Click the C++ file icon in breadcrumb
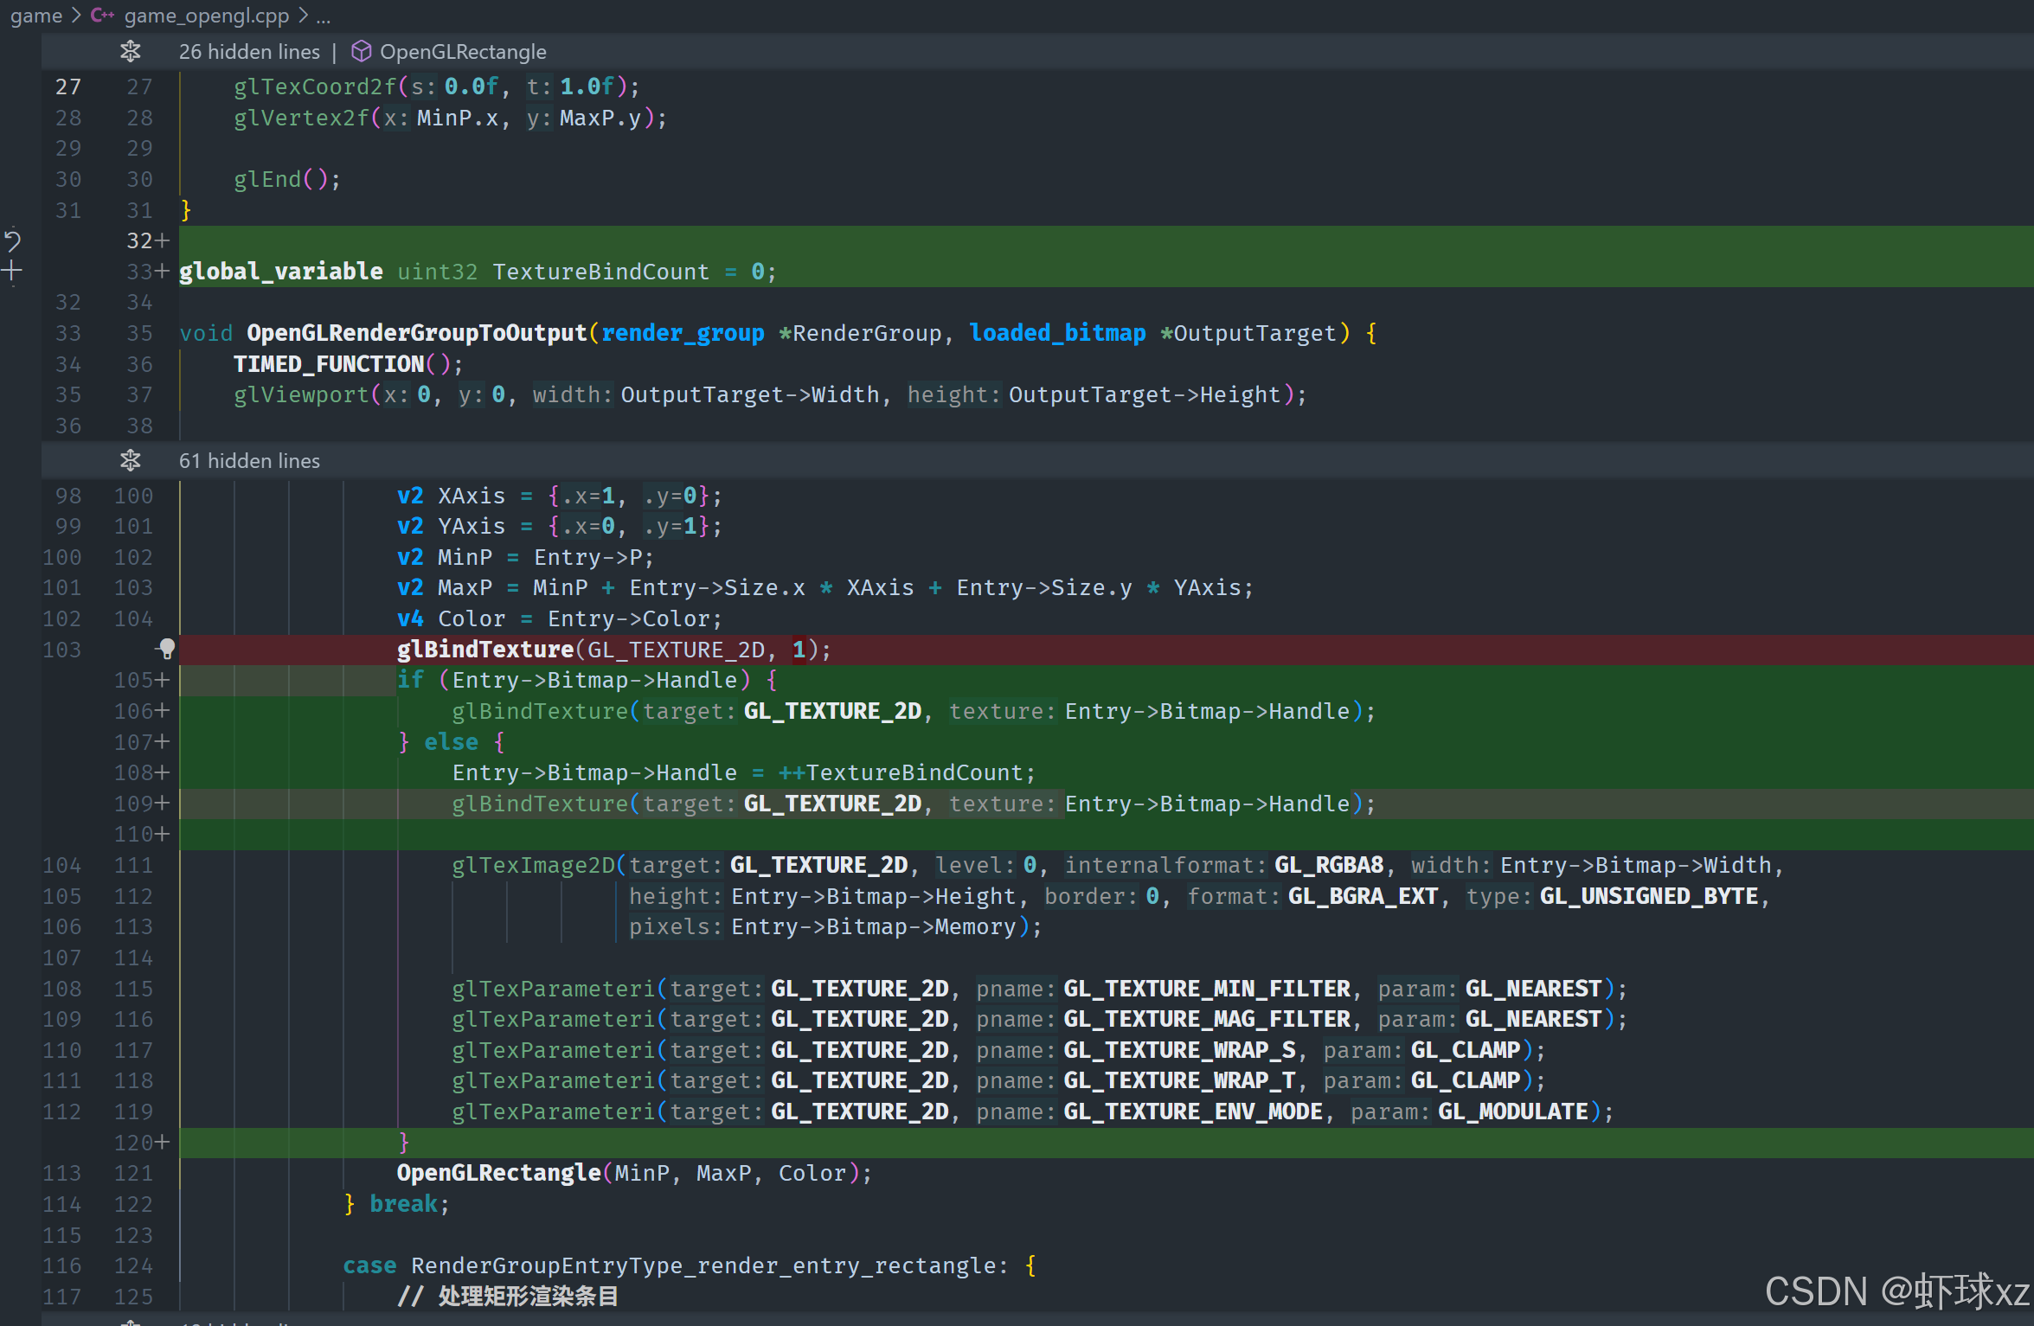The height and width of the screenshot is (1326, 2034). coord(102,16)
